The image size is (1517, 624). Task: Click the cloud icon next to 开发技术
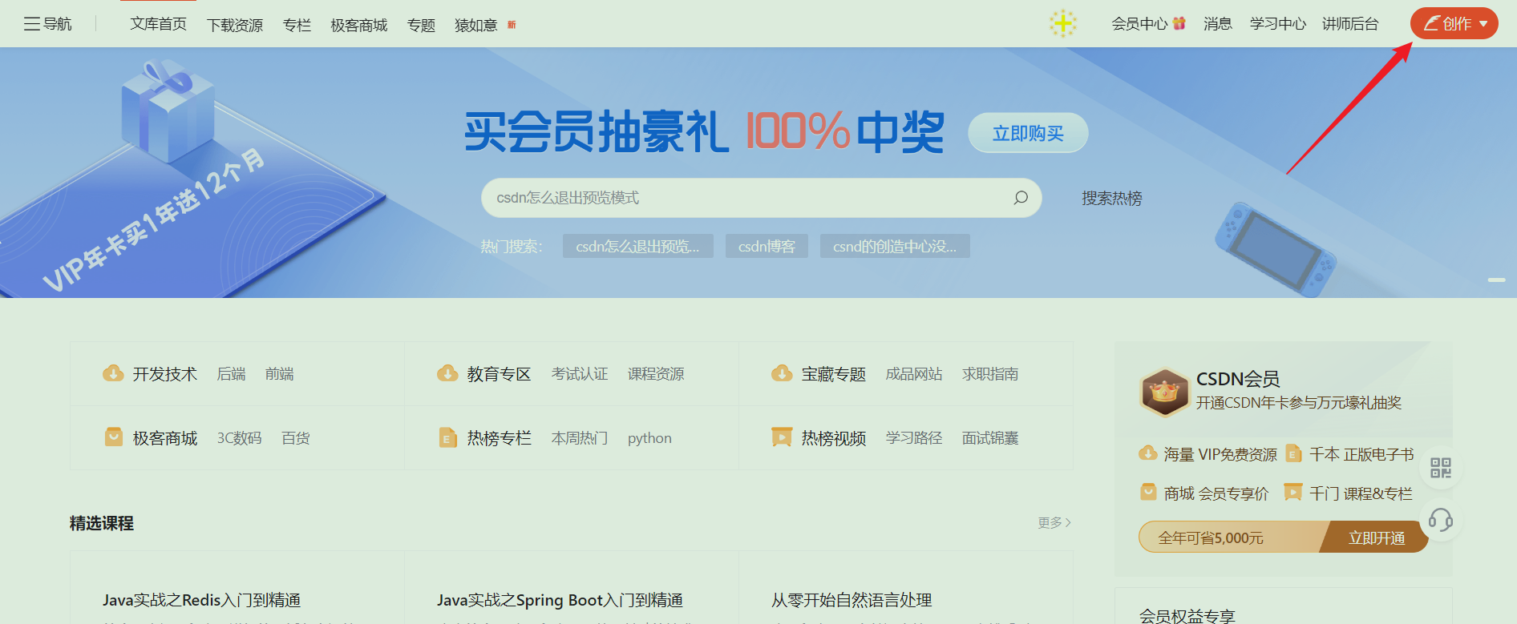point(113,373)
